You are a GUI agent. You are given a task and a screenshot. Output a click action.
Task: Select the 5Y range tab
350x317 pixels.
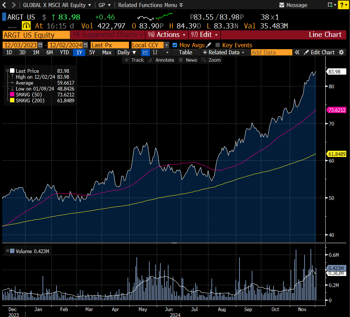(x=92, y=52)
